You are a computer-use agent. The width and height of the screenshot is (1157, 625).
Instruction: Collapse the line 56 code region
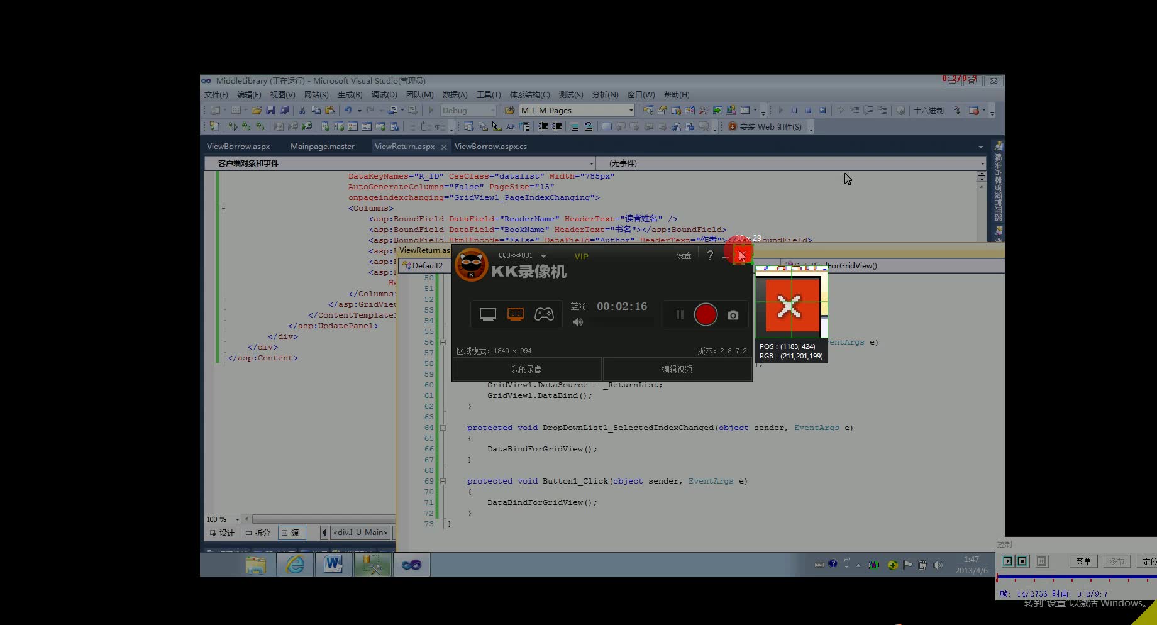[x=443, y=343]
